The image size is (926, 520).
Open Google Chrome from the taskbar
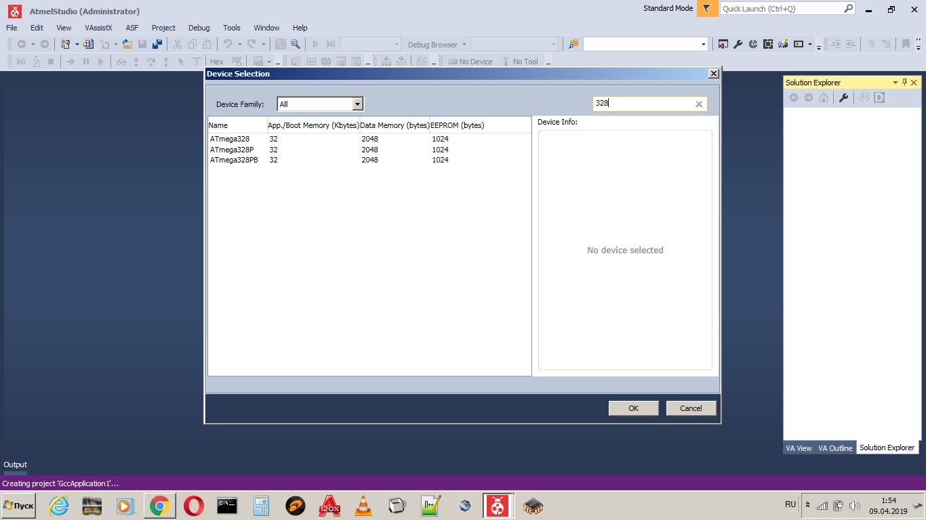tap(159, 506)
